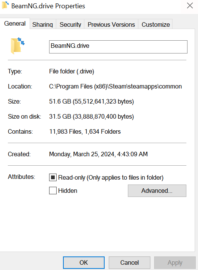
Task: Confirm changes with the OK button
Action: tap(84, 262)
